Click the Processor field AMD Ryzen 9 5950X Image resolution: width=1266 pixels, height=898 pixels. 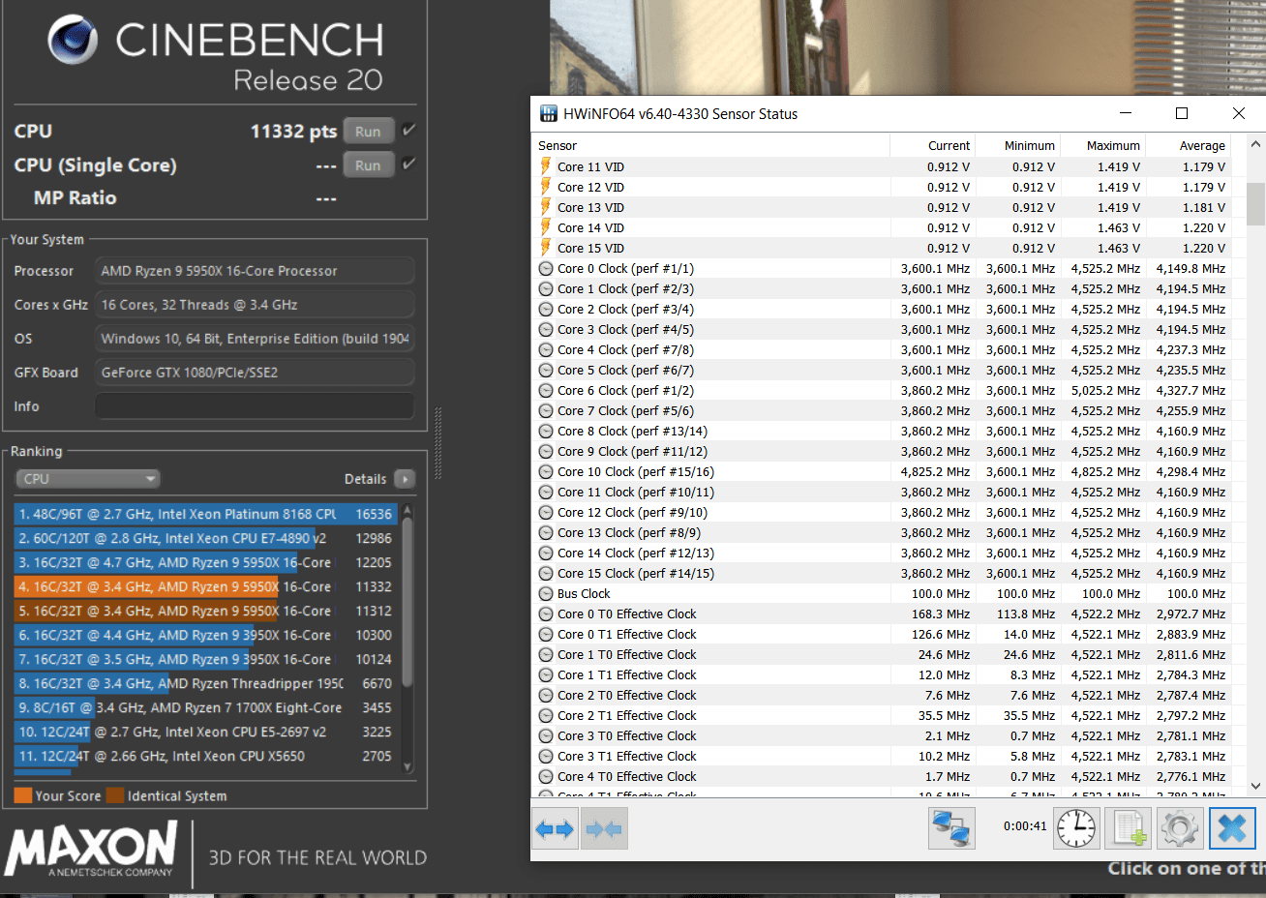coord(255,271)
